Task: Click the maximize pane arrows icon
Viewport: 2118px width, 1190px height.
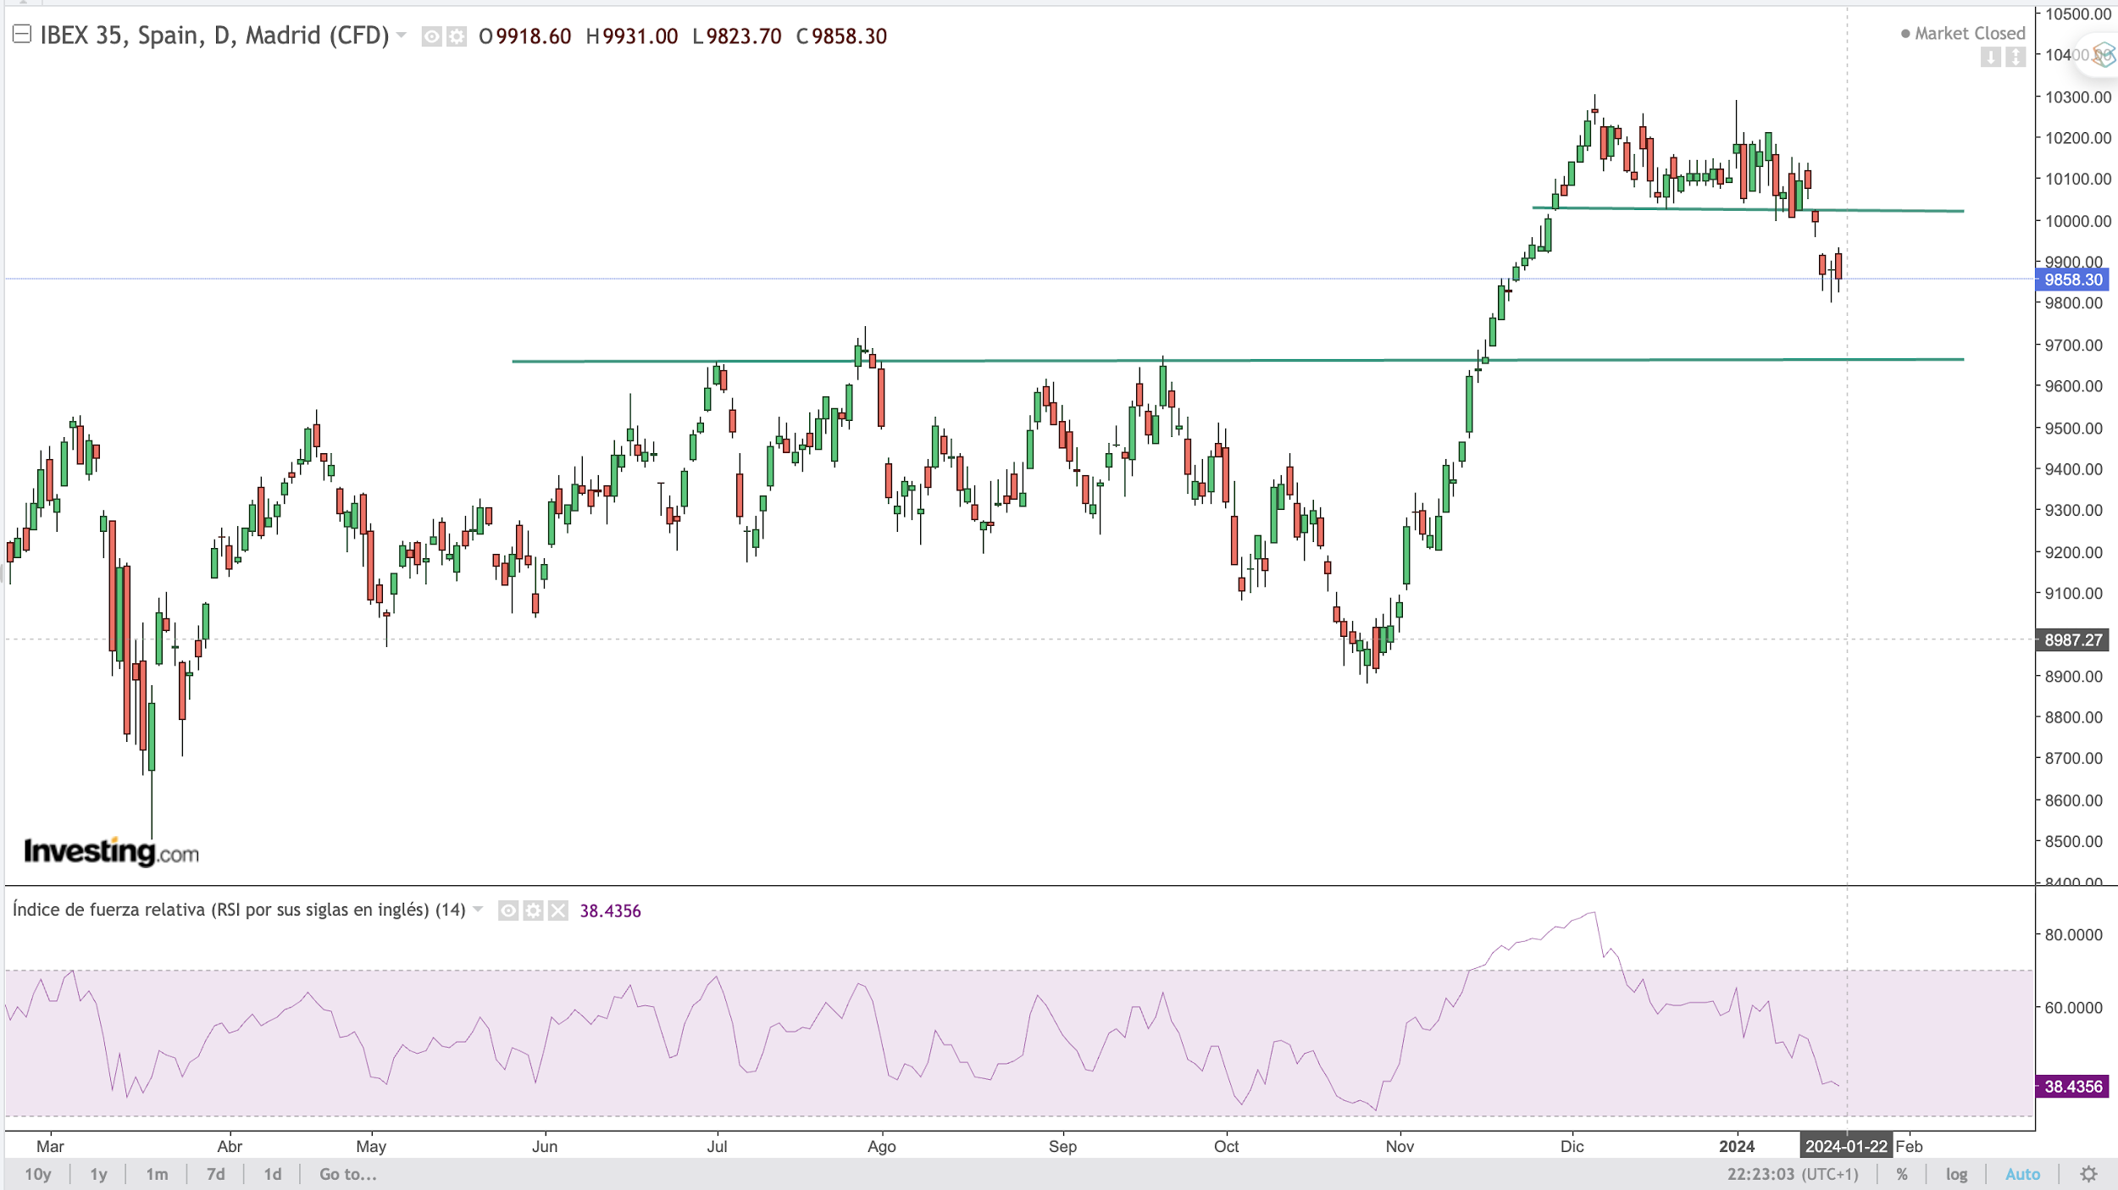Action: (x=2015, y=57)
